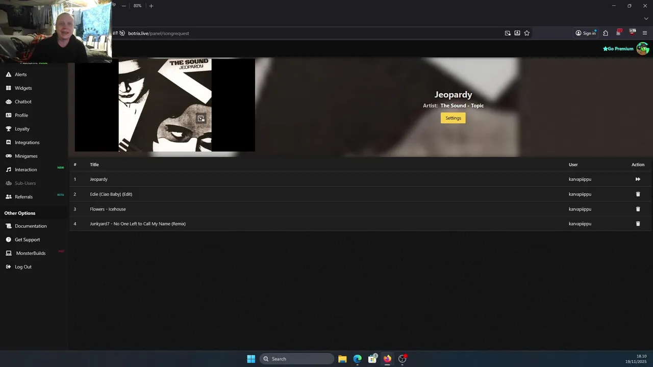
Task: Open the Windows Start menu
Action: point(251,359)
